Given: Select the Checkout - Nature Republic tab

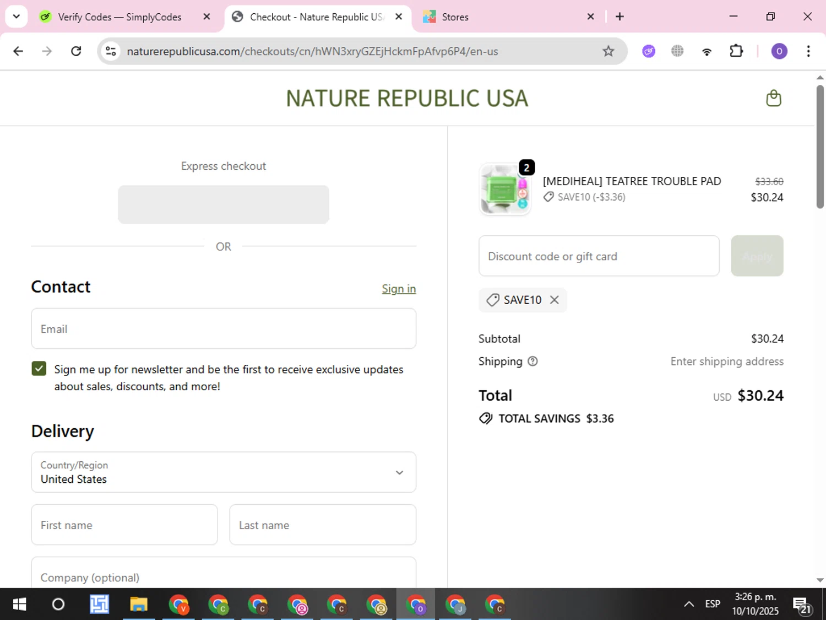Looking at the screenshot, I should pos(317,17).
